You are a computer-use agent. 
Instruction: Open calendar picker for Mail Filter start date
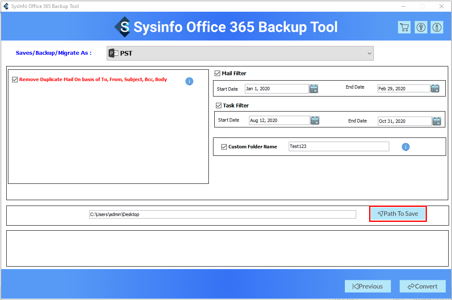click(x=314, y=89)
